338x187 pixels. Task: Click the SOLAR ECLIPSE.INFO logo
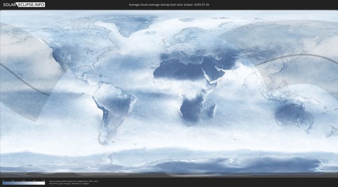tap(24, 4)
